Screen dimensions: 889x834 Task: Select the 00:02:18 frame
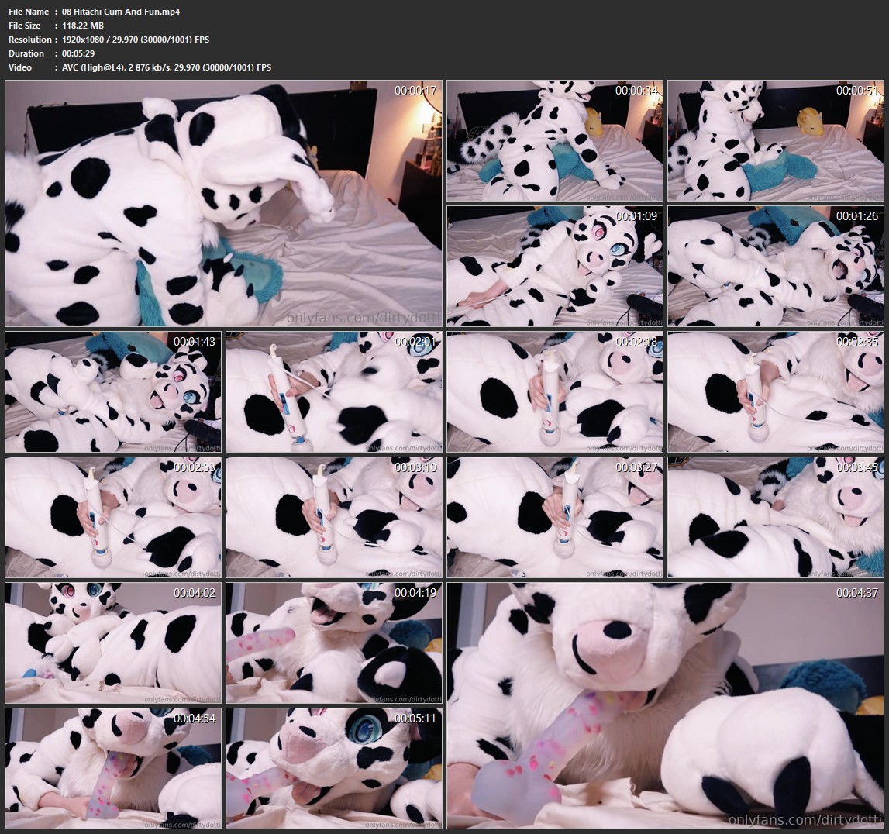point(554,391)
